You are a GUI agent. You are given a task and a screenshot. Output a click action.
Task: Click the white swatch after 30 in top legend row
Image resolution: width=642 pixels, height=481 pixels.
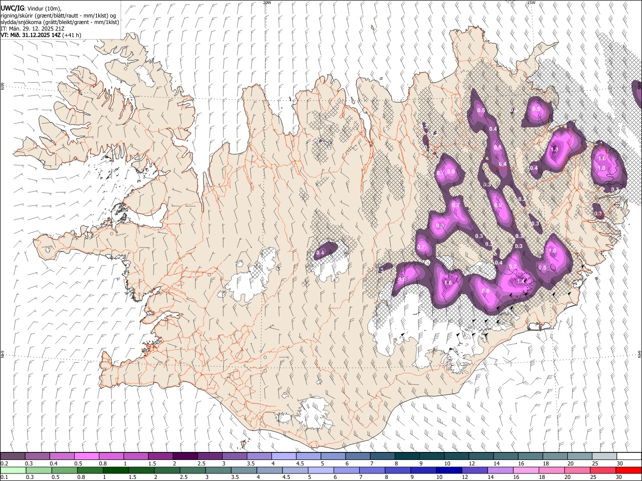tap(629, 456)
